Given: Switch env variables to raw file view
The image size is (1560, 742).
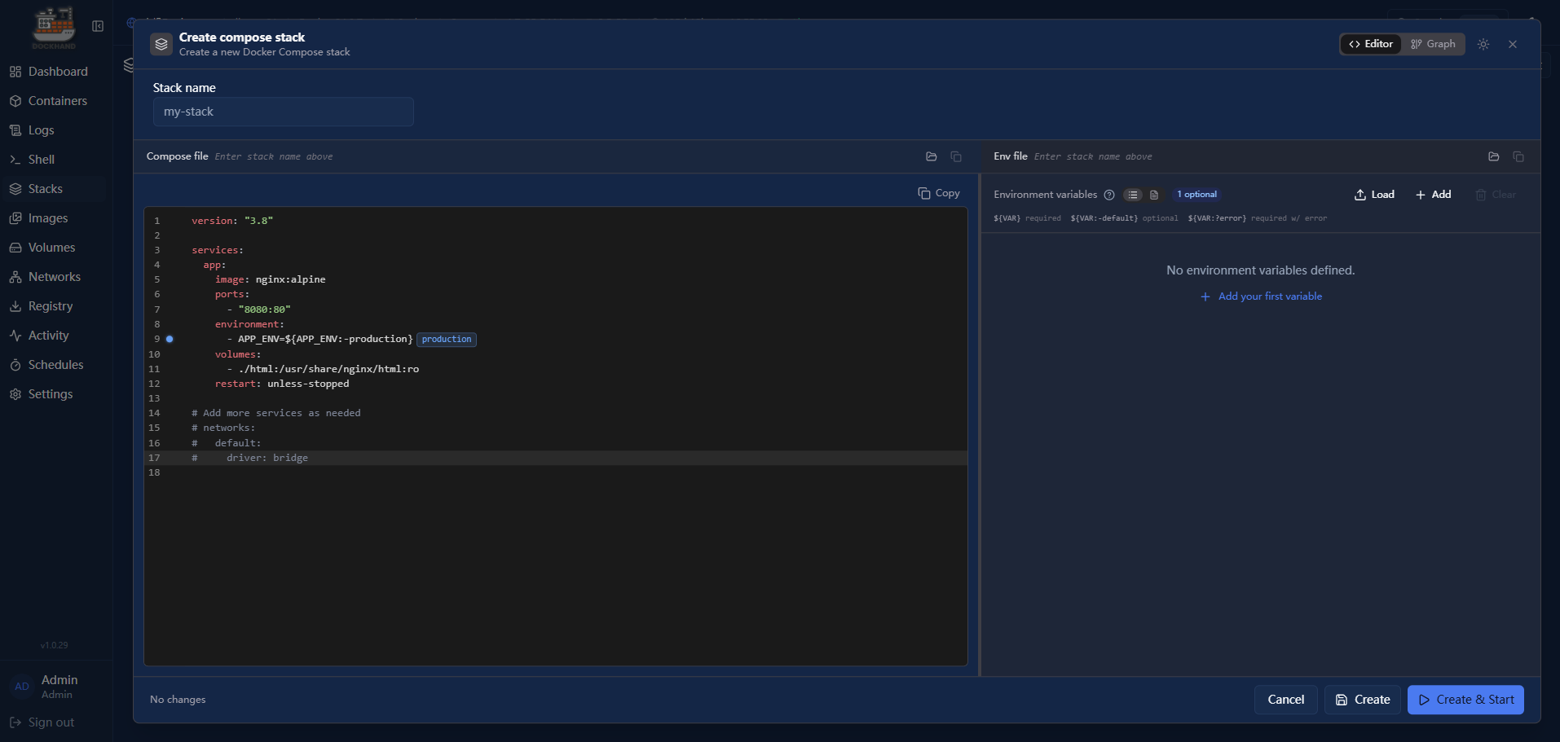Looking at the screenshot, I should point(1154,195).
